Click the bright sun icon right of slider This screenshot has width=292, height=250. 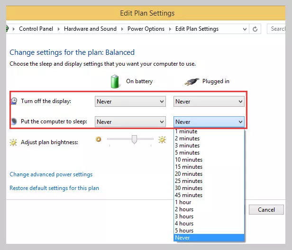click(162, 139)
